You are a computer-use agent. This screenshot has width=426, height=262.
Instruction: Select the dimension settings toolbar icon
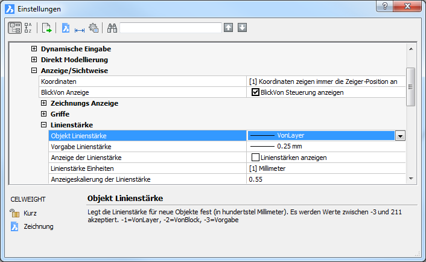point(79,28)
